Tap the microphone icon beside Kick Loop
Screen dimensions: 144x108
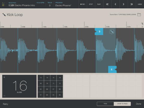(4, 15)
